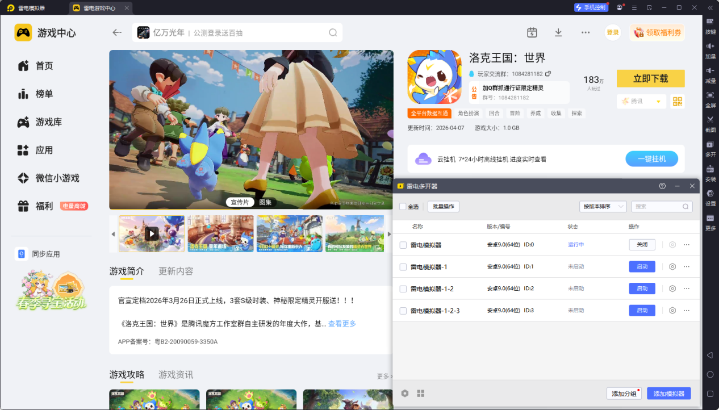The height and width of the screenshot is (410, 719).
Task: Click 批量操作 batch operation button
Action: (444, 207)
